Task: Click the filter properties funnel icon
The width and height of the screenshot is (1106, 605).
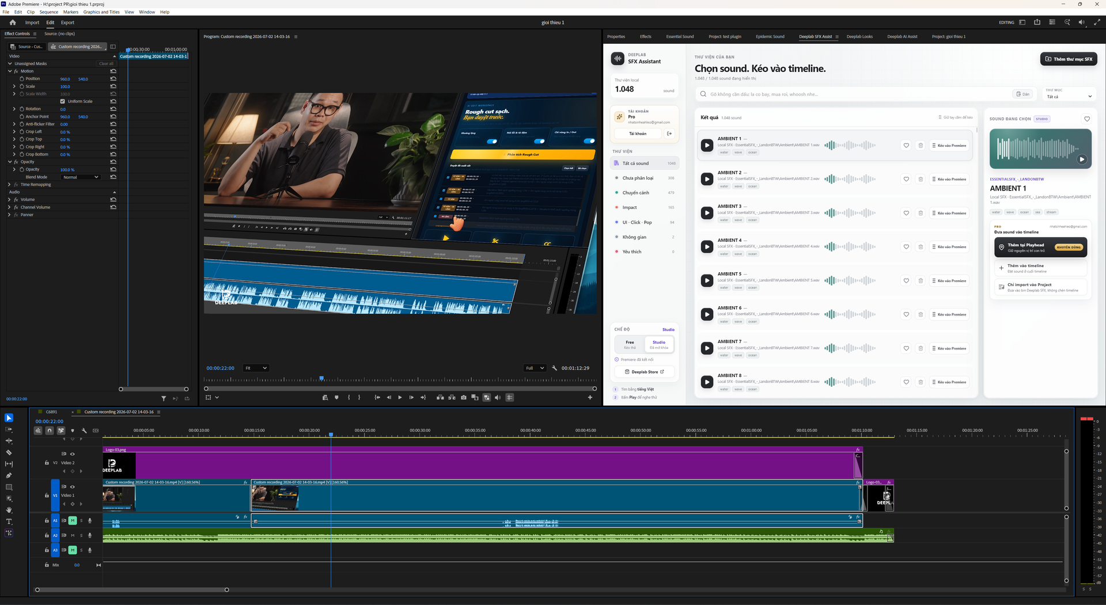Action: [x=164, y=398]
